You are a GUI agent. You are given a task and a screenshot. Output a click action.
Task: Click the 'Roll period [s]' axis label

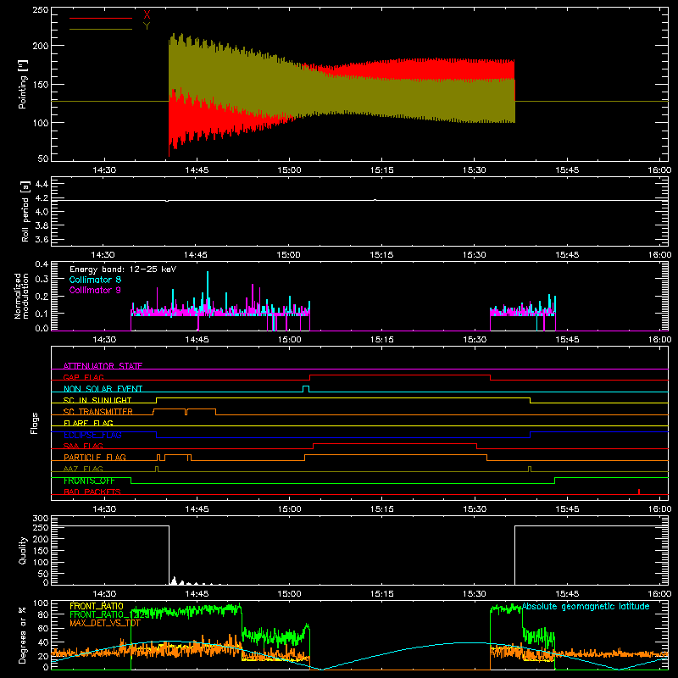point(25,211)
